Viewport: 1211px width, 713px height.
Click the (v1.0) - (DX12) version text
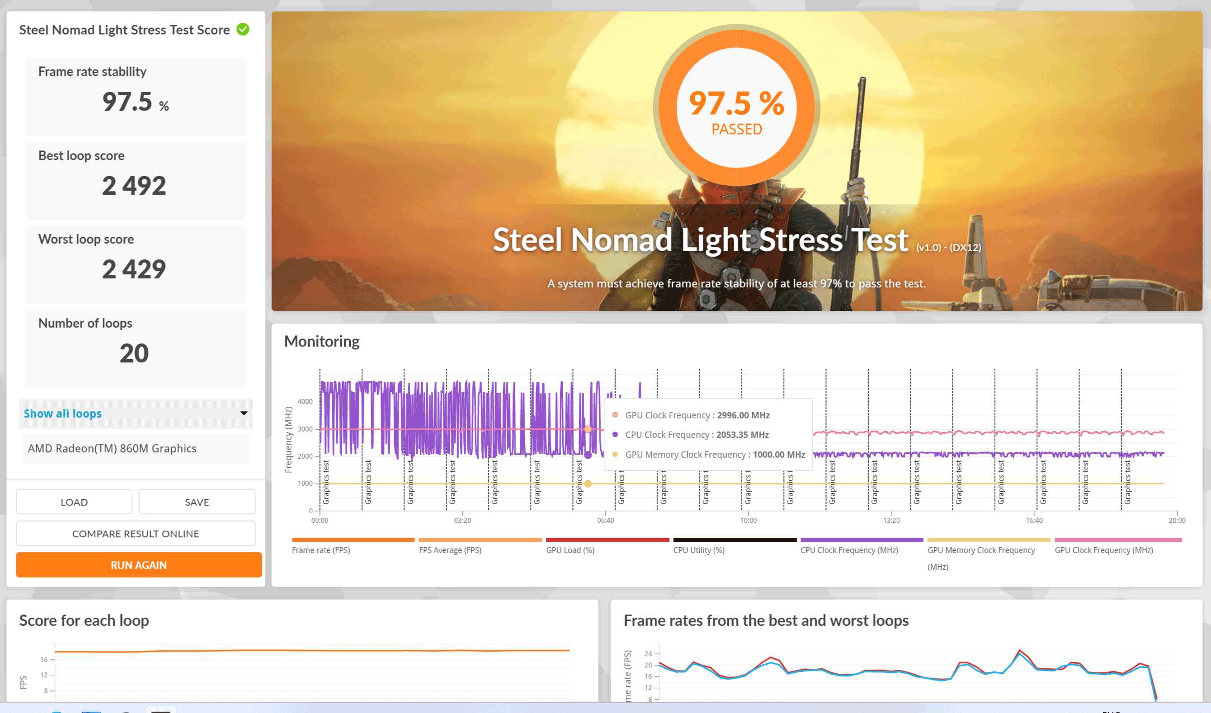948,248
